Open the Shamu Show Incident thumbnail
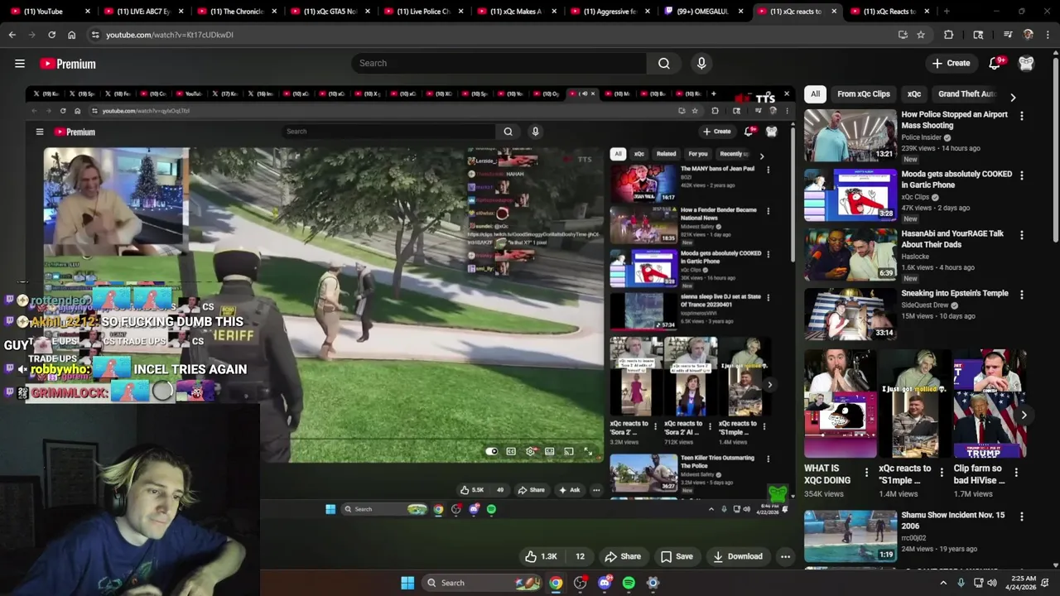 point(850,536)
